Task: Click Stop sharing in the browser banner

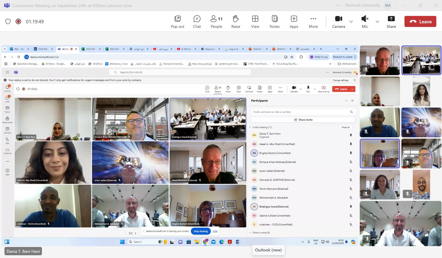Action: point(201,231)
